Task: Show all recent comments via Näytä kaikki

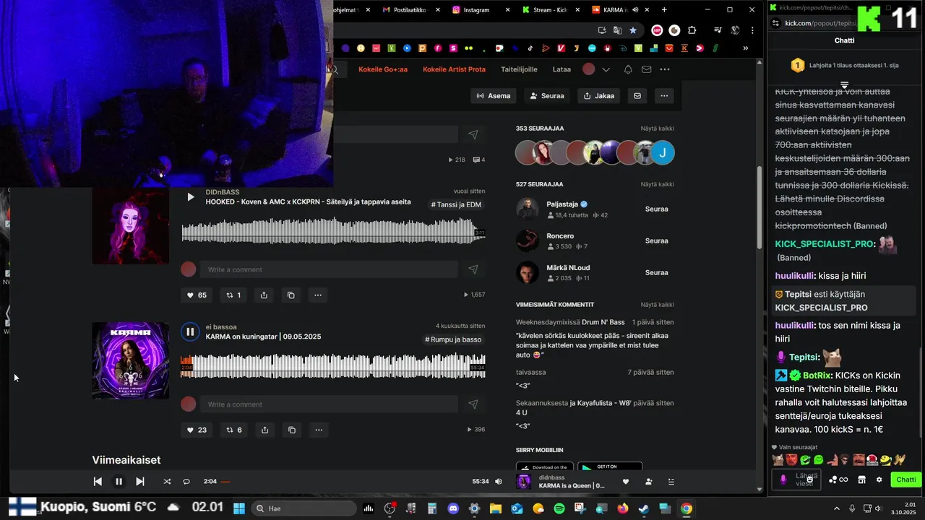Action: pyautogui.click(x=657, y=304)
